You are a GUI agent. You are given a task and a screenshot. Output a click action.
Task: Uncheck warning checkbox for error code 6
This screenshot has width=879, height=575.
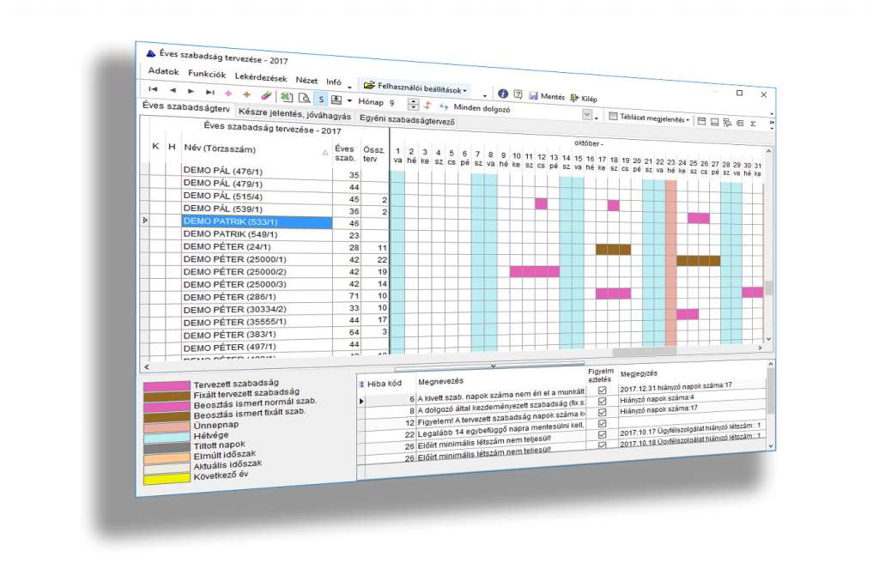click(601, 390)
